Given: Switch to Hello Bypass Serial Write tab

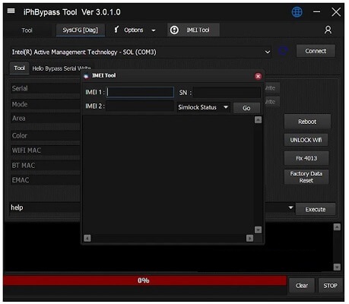Looking at the screenshot, I should pyautogui.click(x=62, y=68).
